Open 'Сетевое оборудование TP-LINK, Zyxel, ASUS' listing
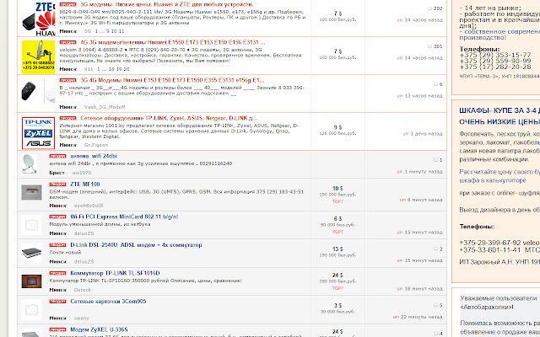The width and height of the screenshot is (540, 337). click(x=169, y=118)
